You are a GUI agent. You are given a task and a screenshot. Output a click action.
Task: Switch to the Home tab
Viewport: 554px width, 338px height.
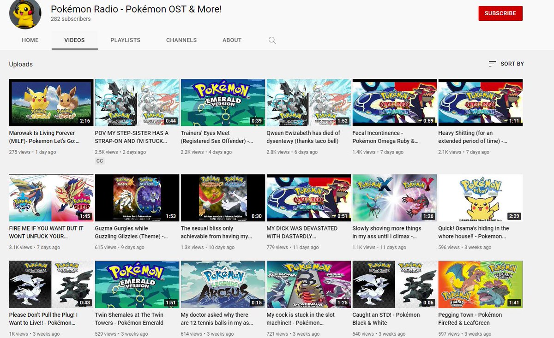(x=30, y=40)
